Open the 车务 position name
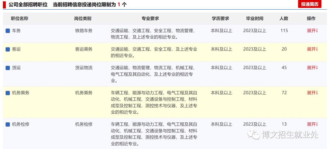 coord(16,31)
